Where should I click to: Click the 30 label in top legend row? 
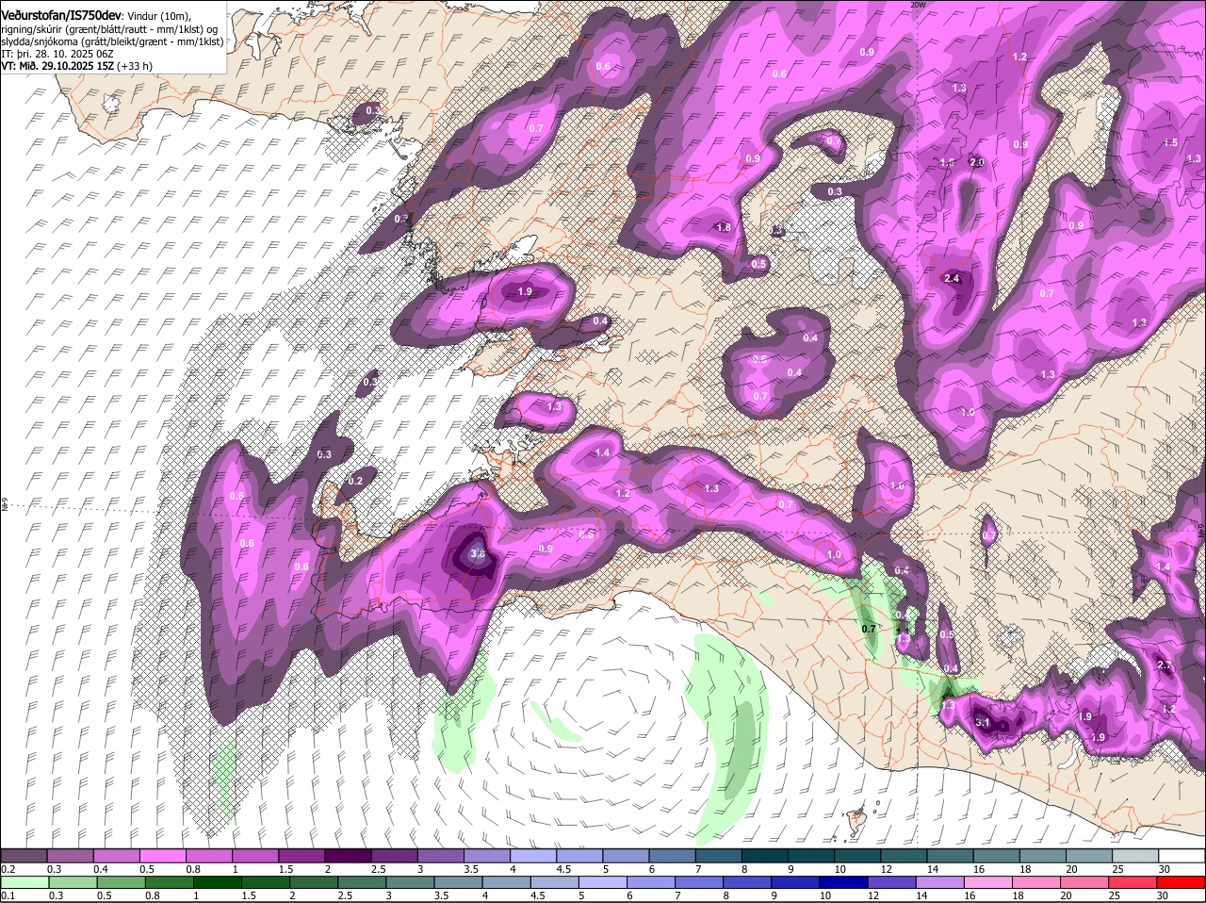click(x=1165, y=868)
